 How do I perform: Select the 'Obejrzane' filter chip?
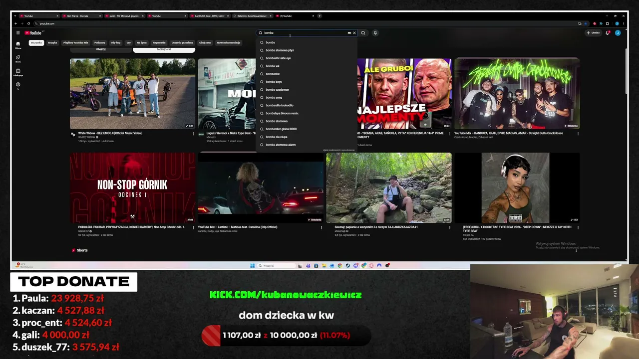[x=205, y=43]
